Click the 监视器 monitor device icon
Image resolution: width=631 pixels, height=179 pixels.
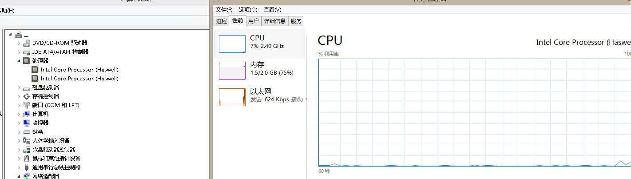coord(27,123)
